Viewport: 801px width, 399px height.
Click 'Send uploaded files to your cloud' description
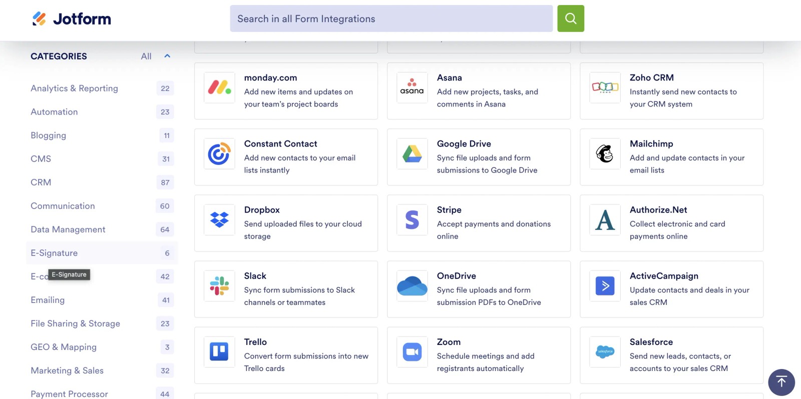[303, 230]
